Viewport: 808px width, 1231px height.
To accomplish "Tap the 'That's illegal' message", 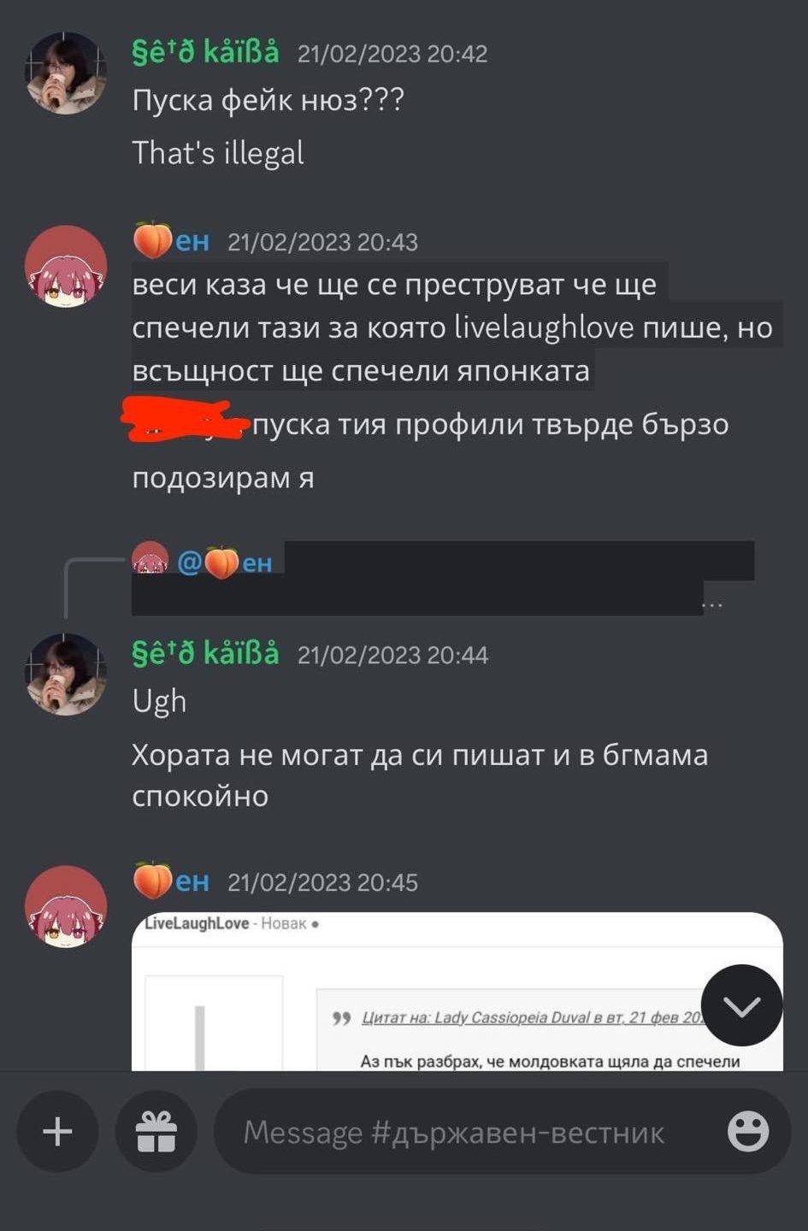I will [218, 153].
